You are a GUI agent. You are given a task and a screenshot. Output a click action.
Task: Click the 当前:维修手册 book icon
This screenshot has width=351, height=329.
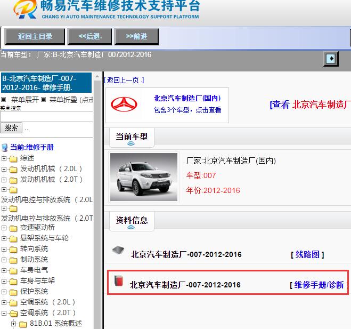click(x=4, y=148)
